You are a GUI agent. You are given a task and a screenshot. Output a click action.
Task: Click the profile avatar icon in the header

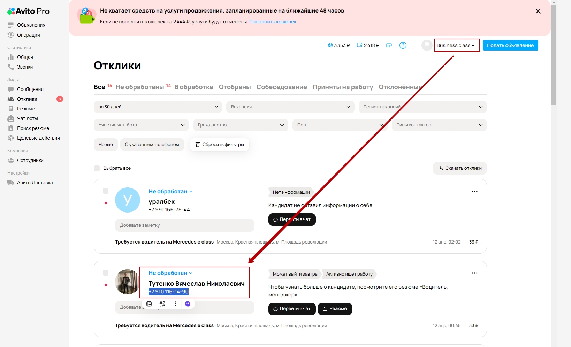[427, 45]
